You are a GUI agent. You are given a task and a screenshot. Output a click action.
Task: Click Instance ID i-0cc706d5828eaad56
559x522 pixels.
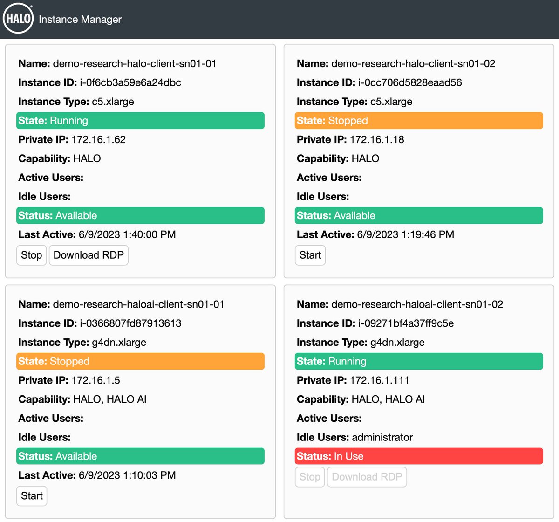(379, 83)
